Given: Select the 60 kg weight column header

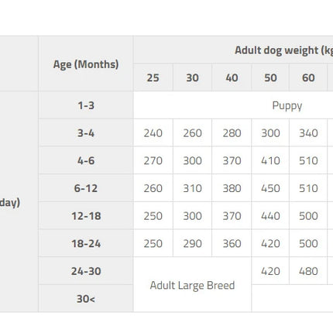Looking at the screenshot, I should pos(308,77).
